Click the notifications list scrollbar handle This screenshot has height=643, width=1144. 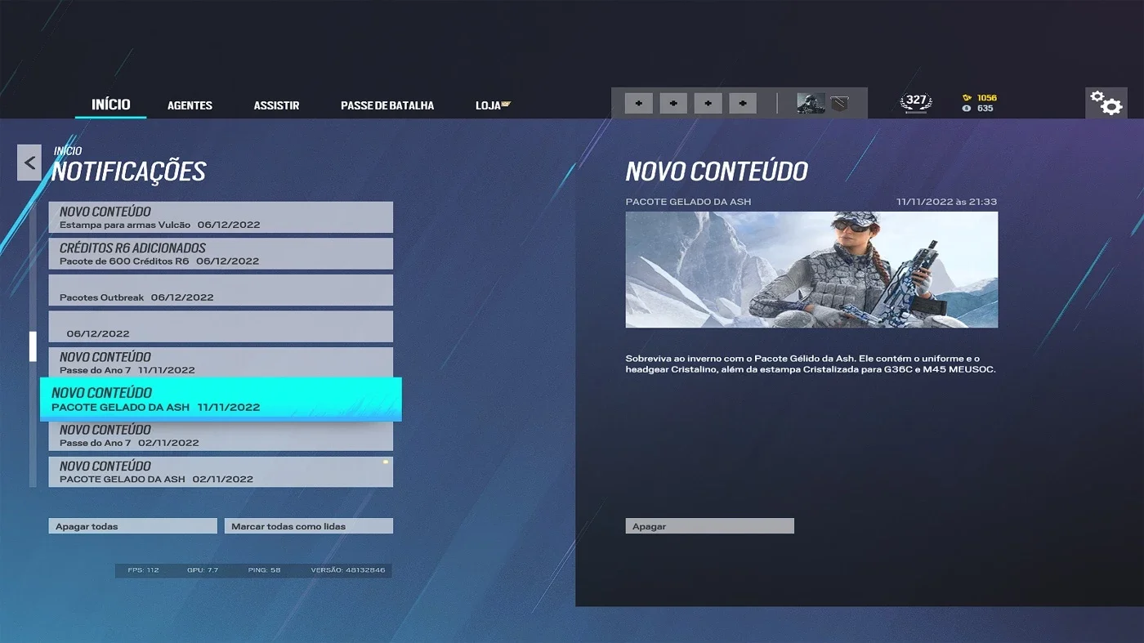(33, 346)
